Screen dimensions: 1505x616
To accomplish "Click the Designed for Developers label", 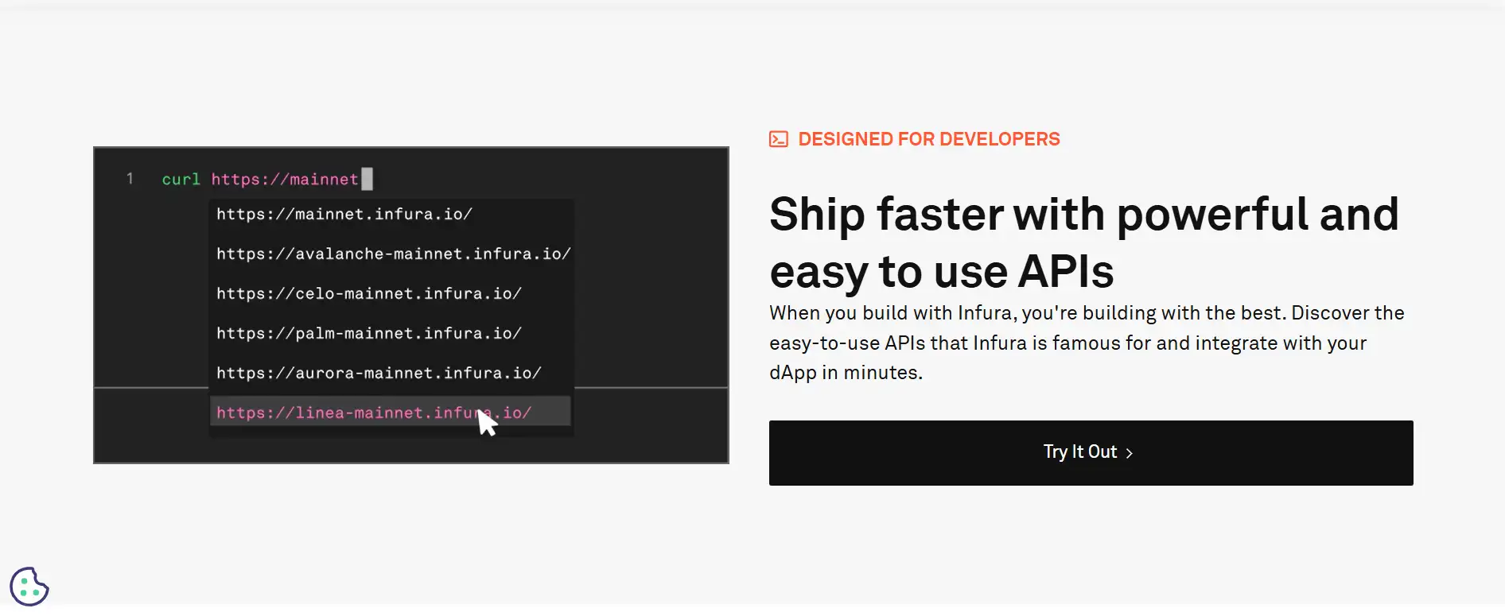I will tap(928, 139).
